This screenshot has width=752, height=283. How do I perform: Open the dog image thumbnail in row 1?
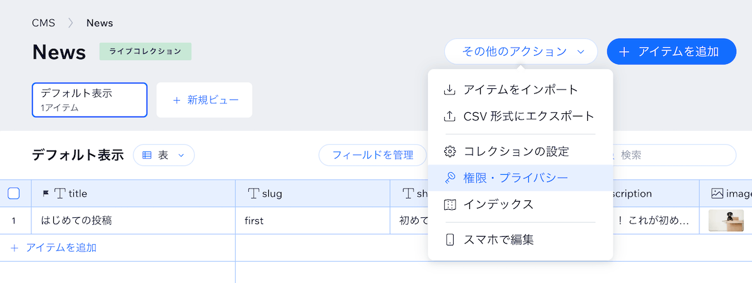coord(726,220)
